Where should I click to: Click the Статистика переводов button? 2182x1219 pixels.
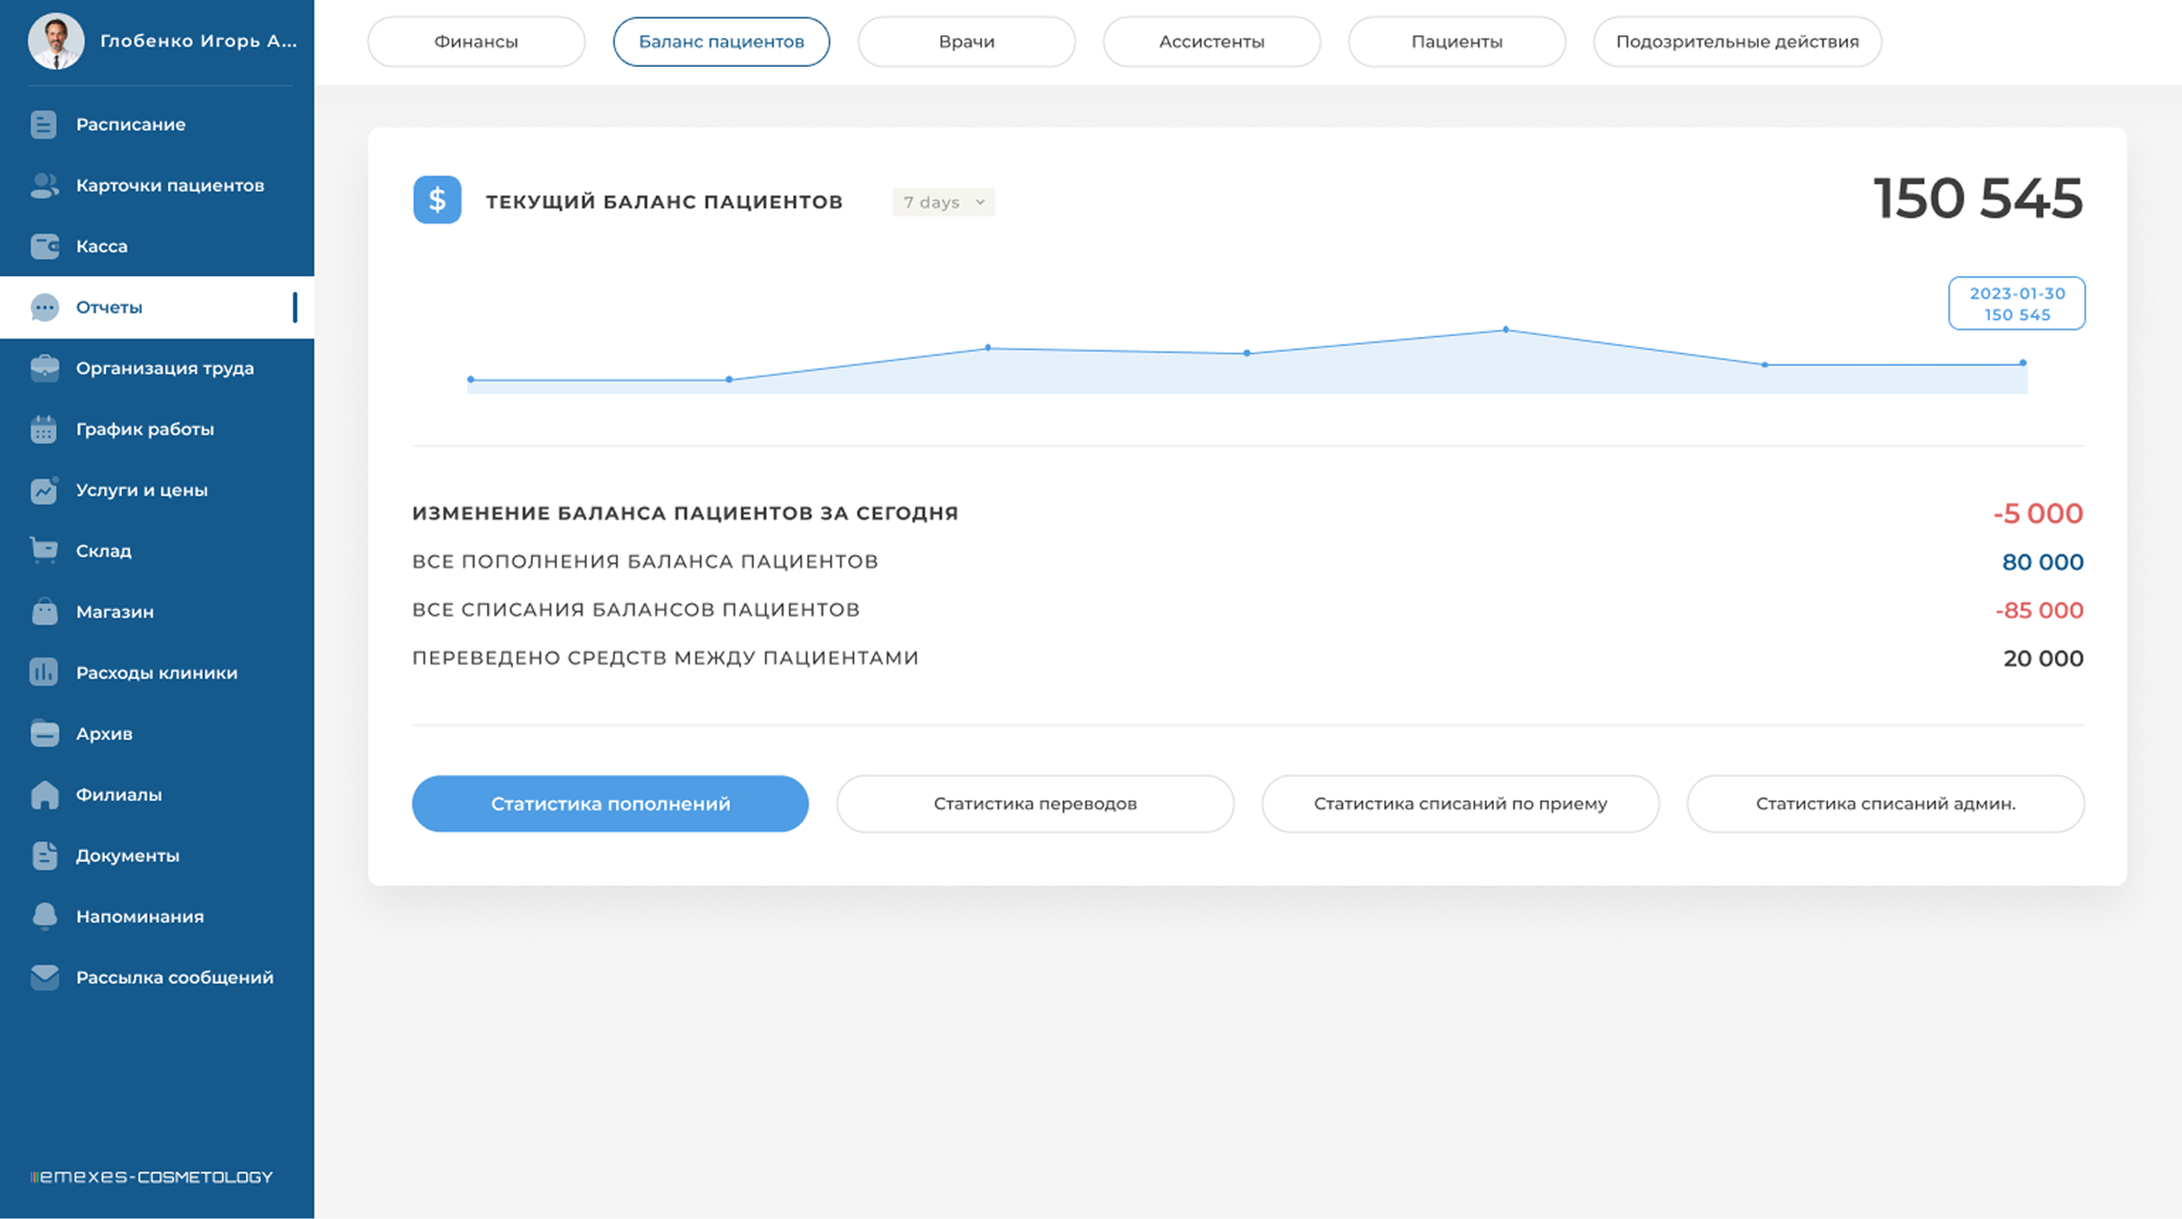click(1034, 803)
